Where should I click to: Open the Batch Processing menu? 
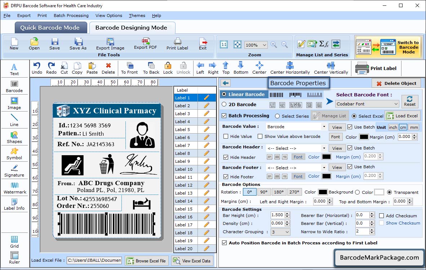[71, 16]
